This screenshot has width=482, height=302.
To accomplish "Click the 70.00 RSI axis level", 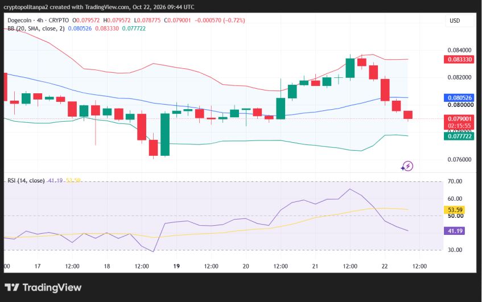I will (x=455, y=181).
